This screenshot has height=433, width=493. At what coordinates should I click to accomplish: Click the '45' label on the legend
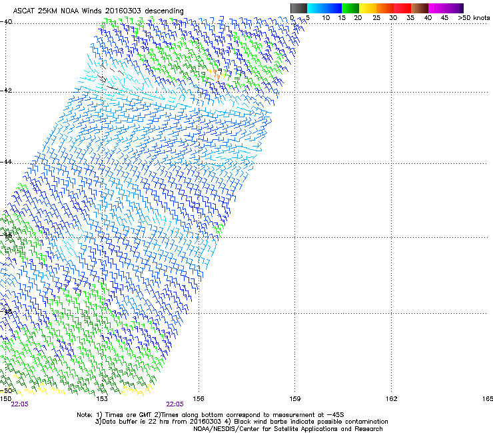click(x=444, y=18)
